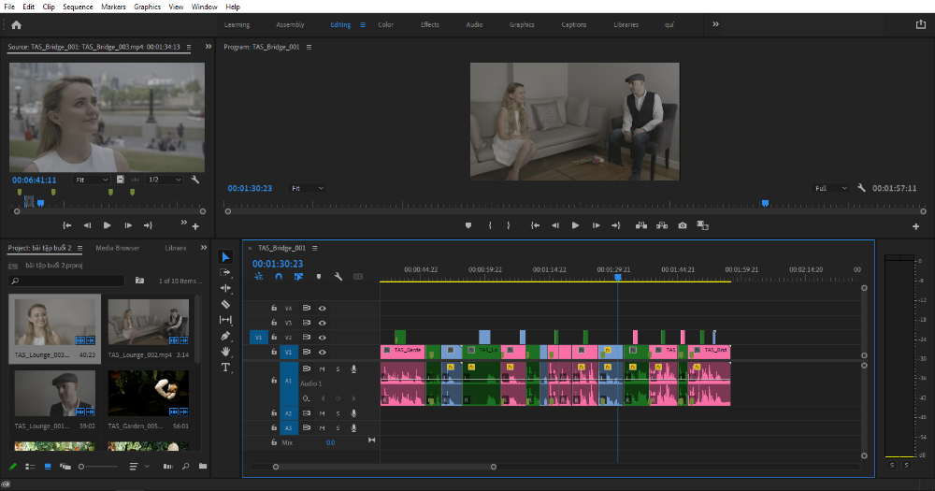The image size is (935, 491).
Task: Play the Source monitor clip
Action: coord(108,225)
